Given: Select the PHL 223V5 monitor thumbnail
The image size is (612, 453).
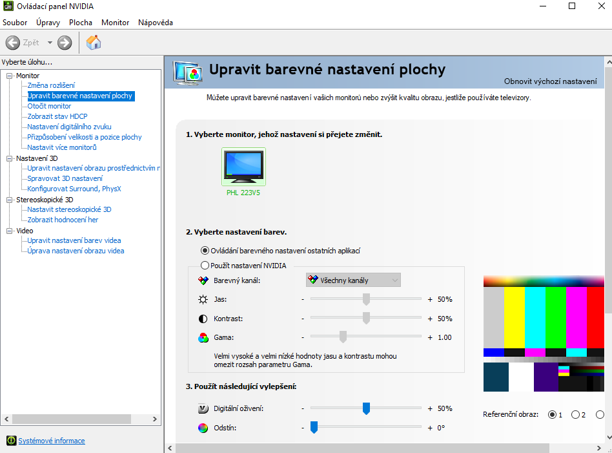Looking at the screenshot, I should 243,167.
